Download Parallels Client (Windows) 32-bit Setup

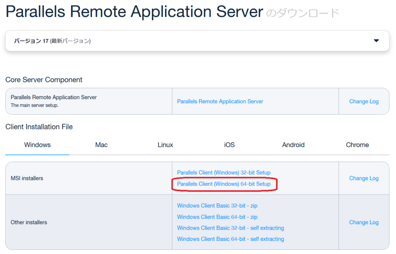(224, 173)
